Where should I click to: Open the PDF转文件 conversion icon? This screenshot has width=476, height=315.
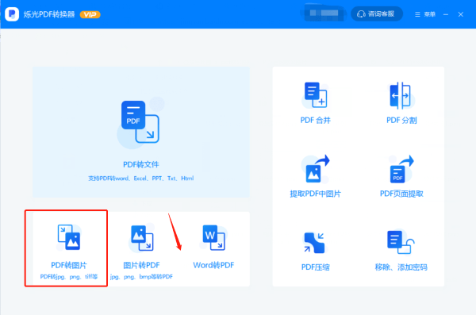pyautogui.click(x=140, y=123)
